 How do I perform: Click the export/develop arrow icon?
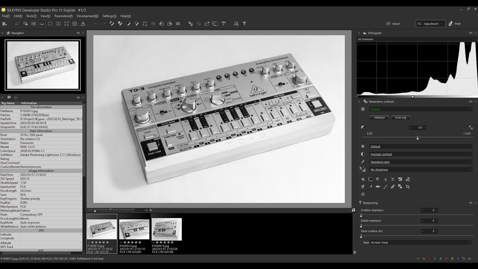[x=207, y=24]
